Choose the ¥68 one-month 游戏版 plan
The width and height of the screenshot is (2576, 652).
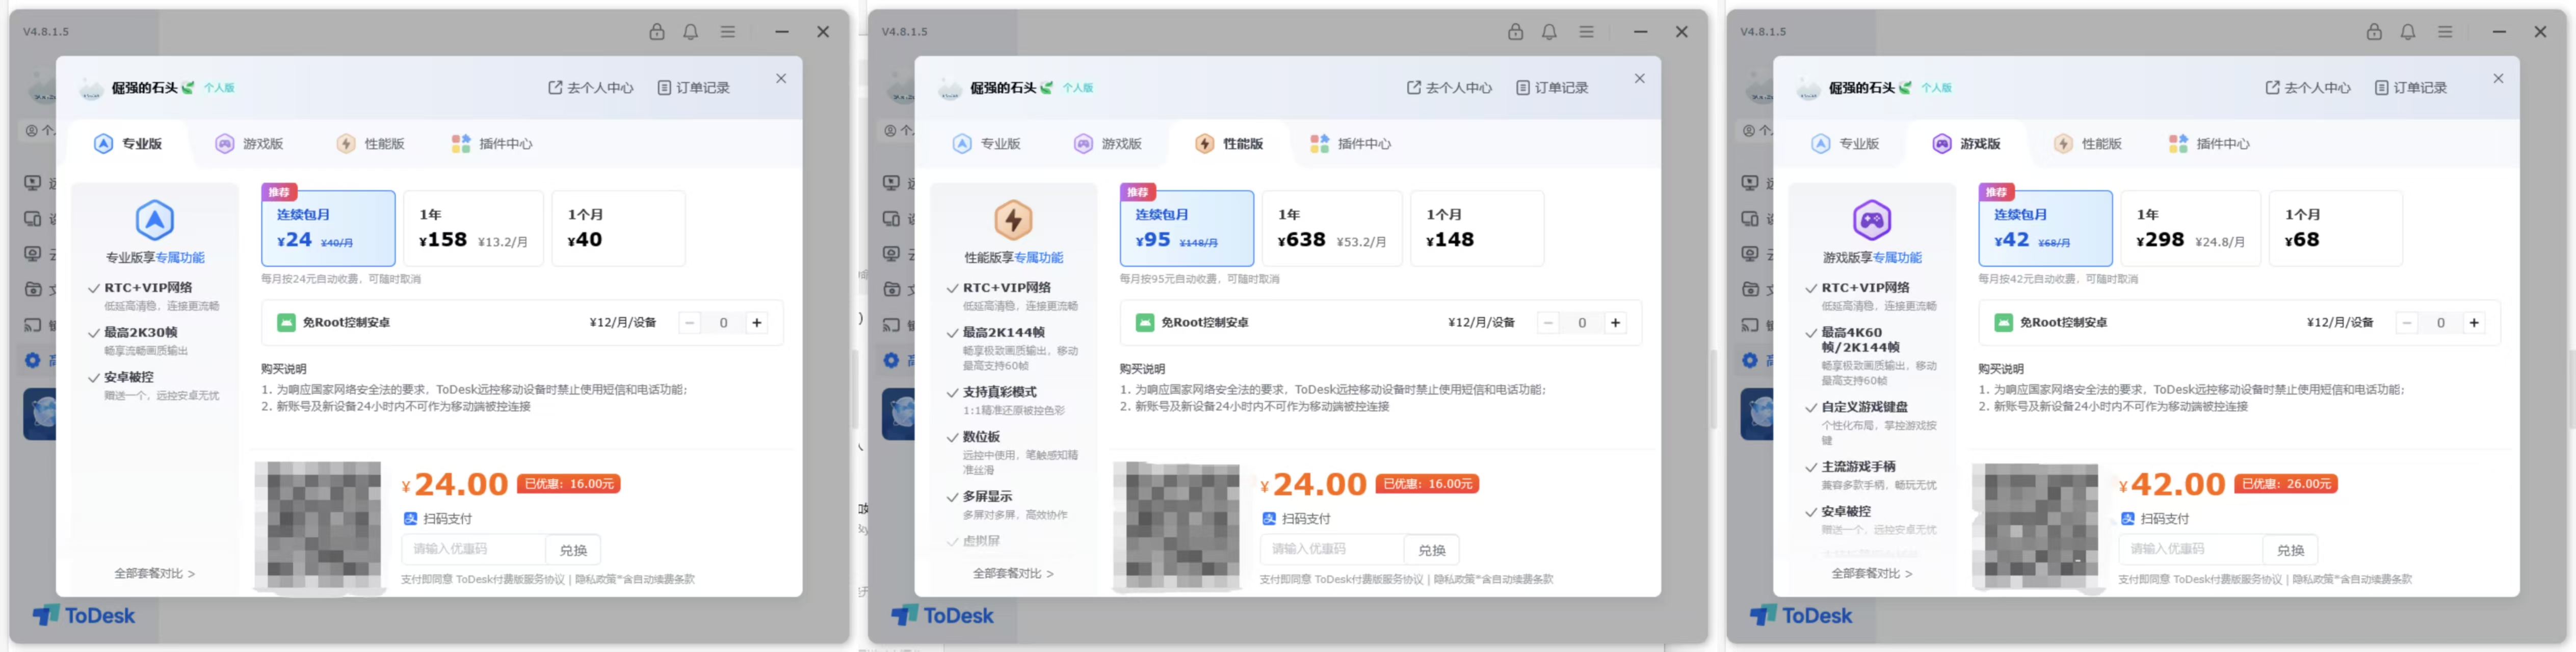(x=2334, y=229)
